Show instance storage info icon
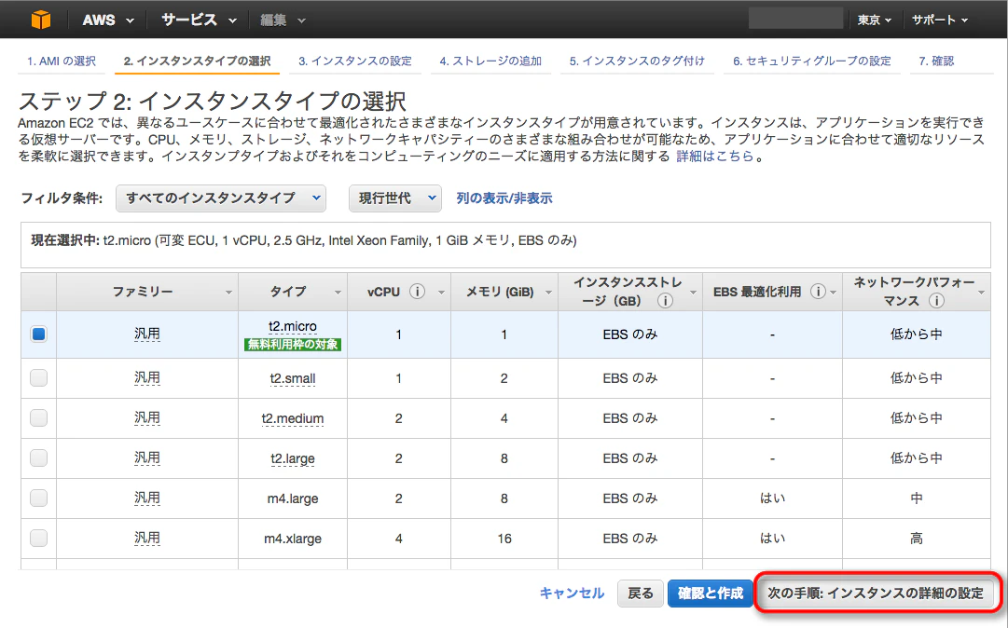Screen dimensions: 1008x628 666,301
